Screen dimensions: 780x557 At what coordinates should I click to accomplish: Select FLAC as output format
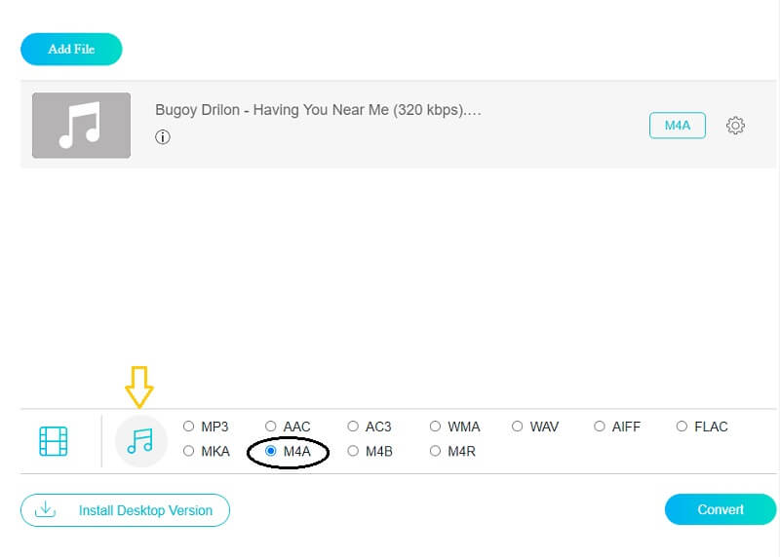point(682,427)
